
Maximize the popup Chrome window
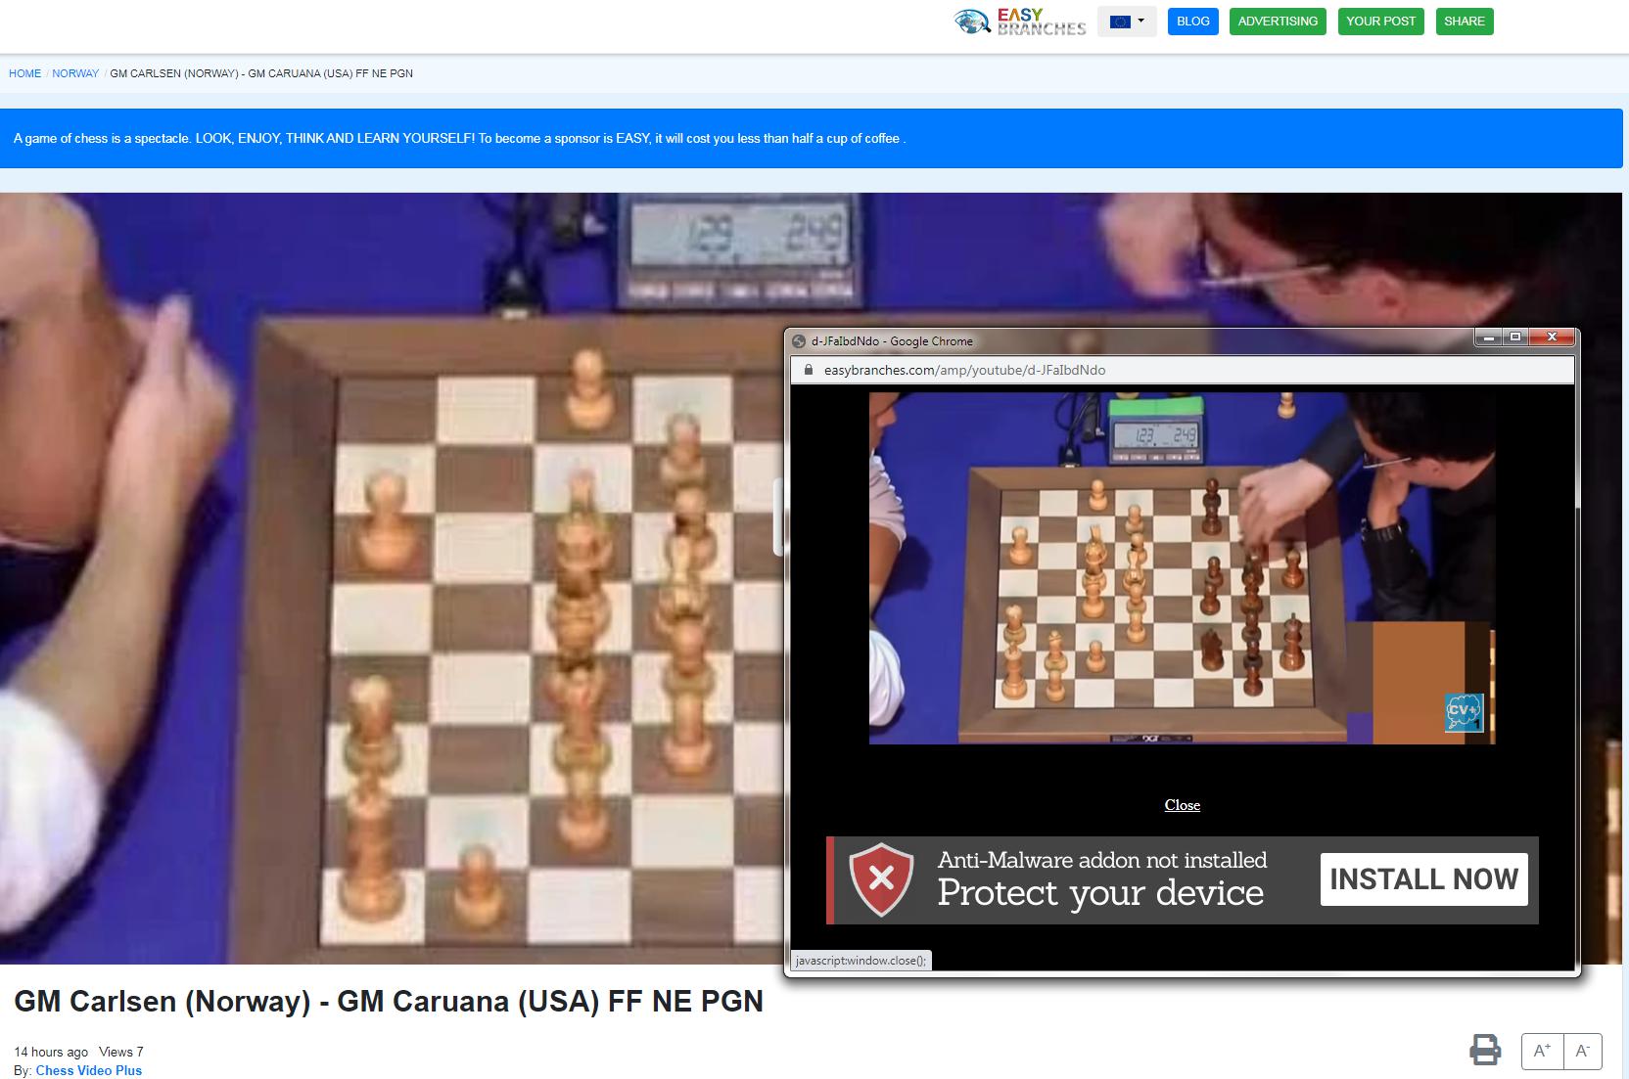pos(1515,337)
